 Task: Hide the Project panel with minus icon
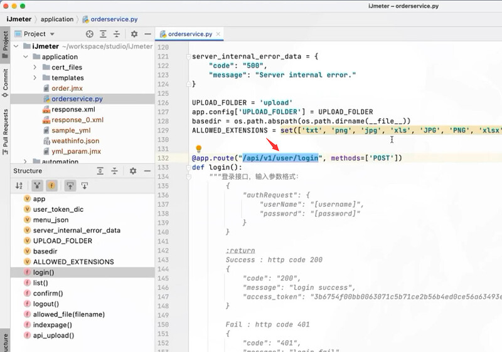tap(147, 34)
